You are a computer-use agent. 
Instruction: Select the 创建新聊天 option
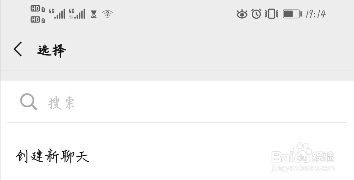(52, 156)
